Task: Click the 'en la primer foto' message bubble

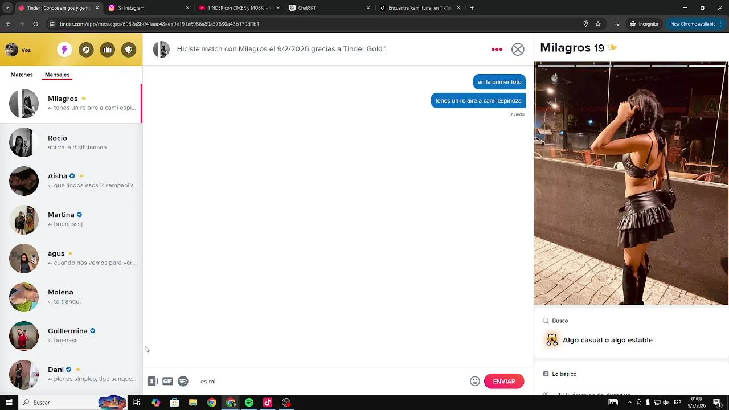Action: (499, 82)
